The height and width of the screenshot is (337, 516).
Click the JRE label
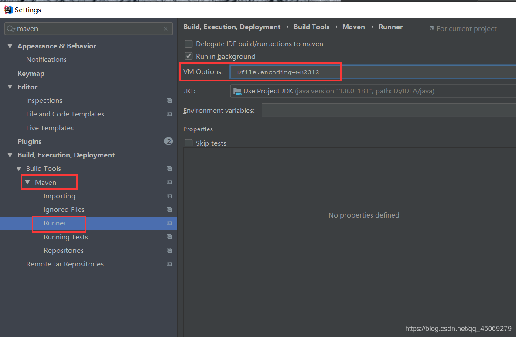[x=189, y=91]
